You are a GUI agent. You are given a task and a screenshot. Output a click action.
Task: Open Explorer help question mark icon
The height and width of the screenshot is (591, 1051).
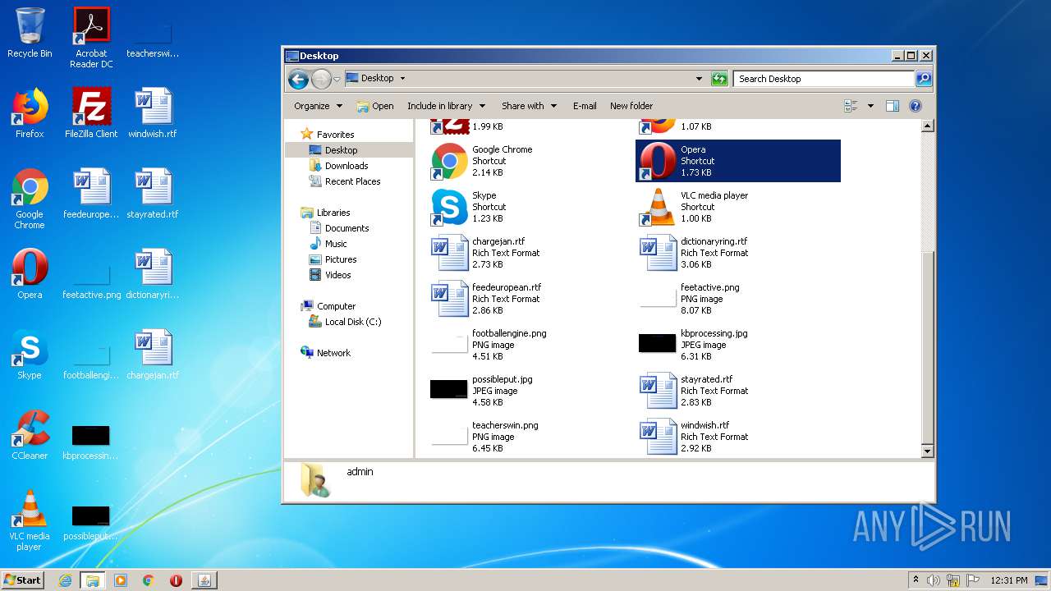point(916,106)
